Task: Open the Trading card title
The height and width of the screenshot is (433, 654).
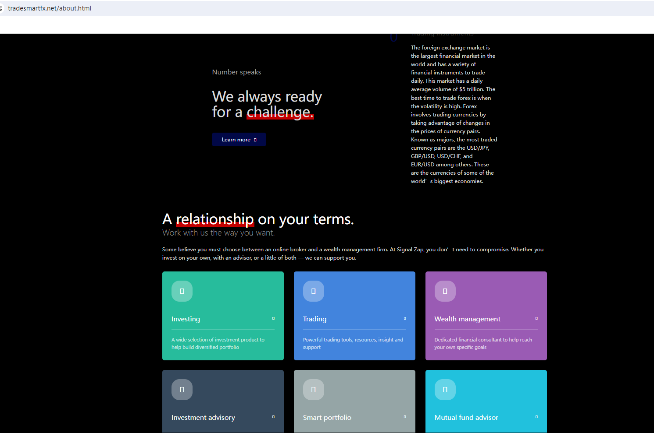Action: pyautogui.click(x=314, y=319)
